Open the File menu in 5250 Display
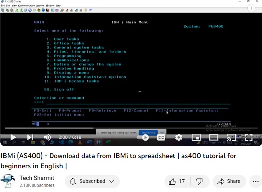This screenshot has width=262, height=192. point(3,5)
